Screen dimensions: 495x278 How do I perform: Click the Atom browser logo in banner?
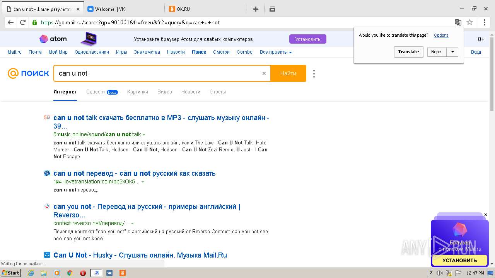click(53, 39)
